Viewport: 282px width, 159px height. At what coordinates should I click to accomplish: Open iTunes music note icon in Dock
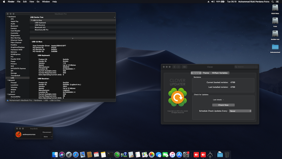pyautogui.click(x=172, y=155)
